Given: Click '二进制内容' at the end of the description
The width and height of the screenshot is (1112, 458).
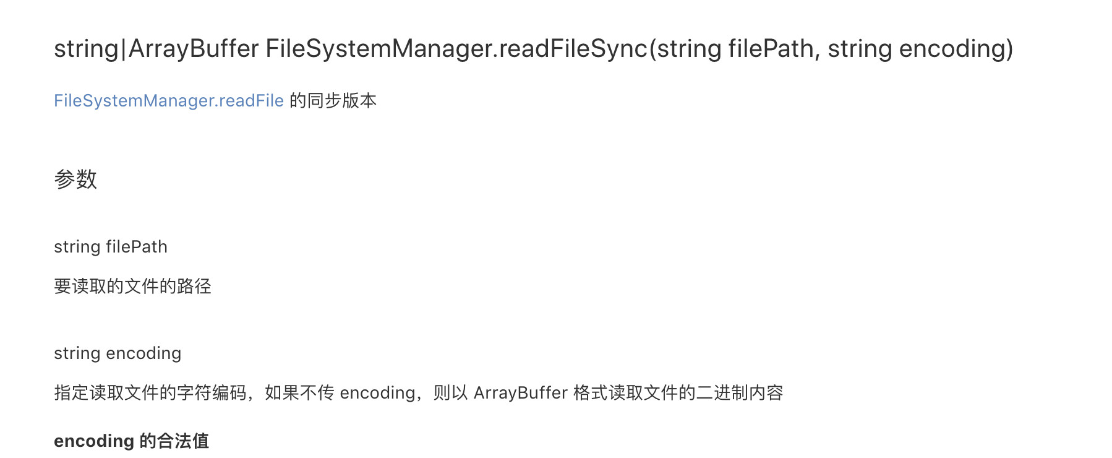Looking at the screenshot, I should click(740, 393).
